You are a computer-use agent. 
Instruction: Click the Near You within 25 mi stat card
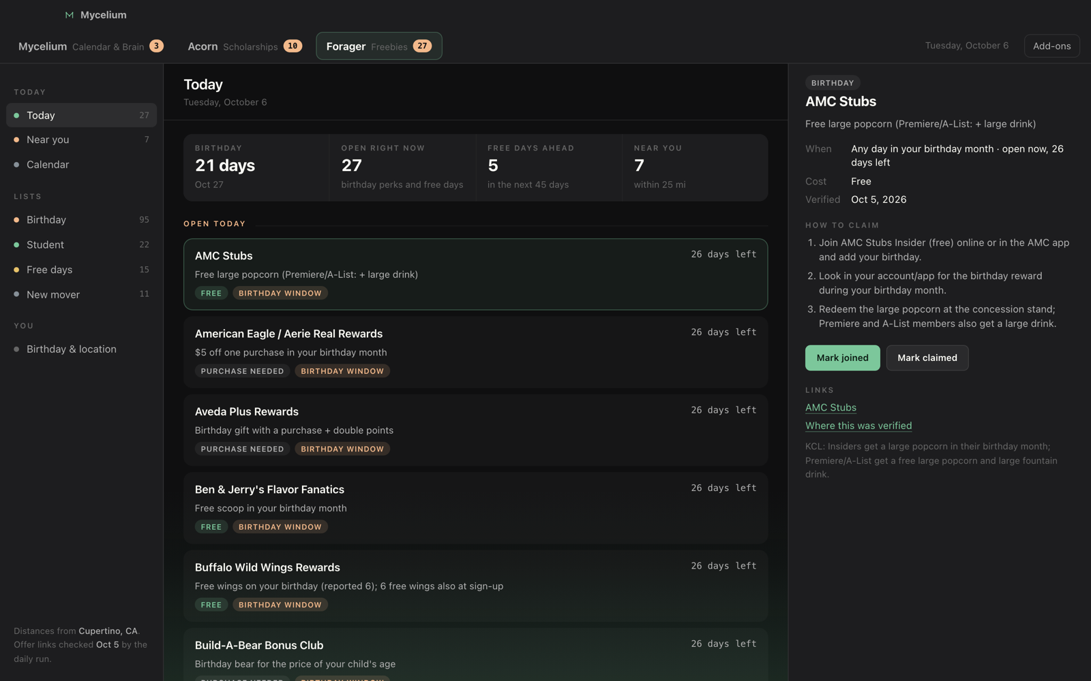(695, 168)
